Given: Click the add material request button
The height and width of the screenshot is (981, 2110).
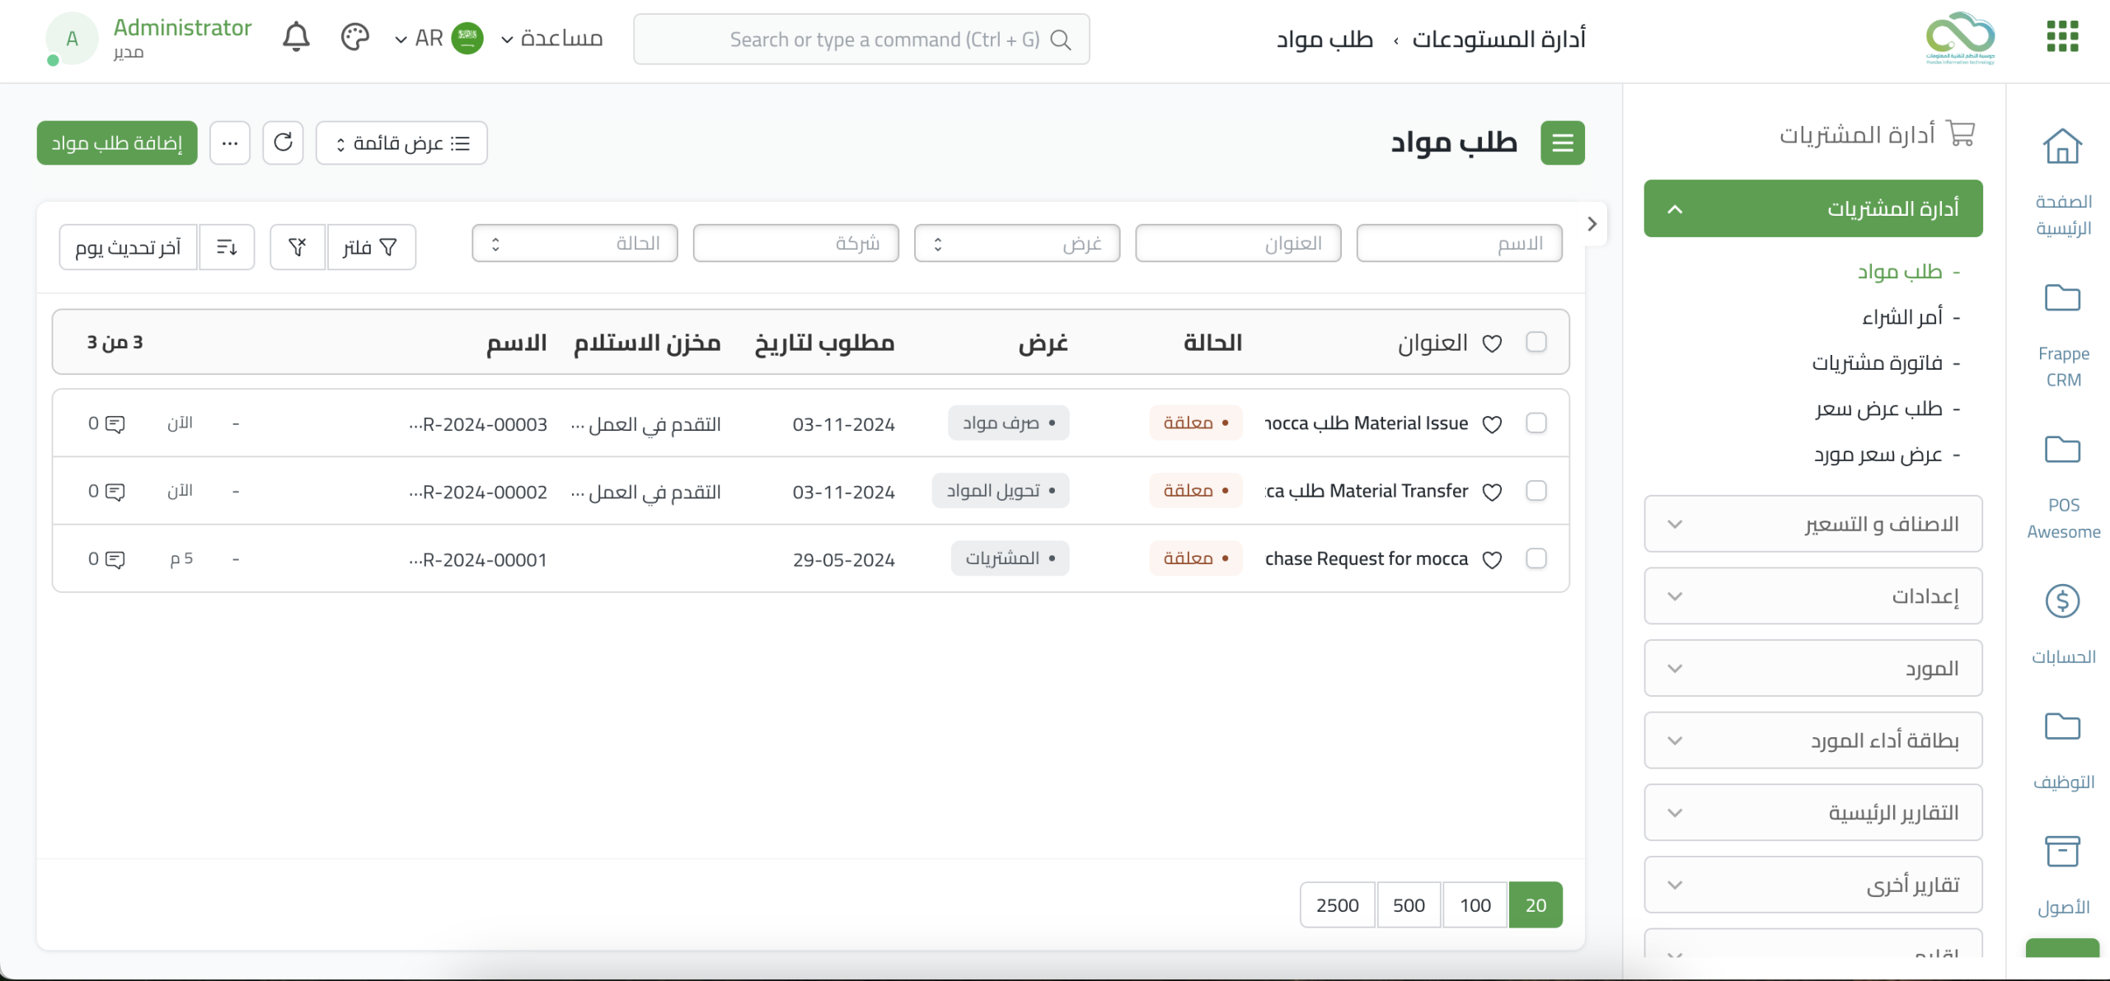Looking at the screenshot, I should [117, 143].
